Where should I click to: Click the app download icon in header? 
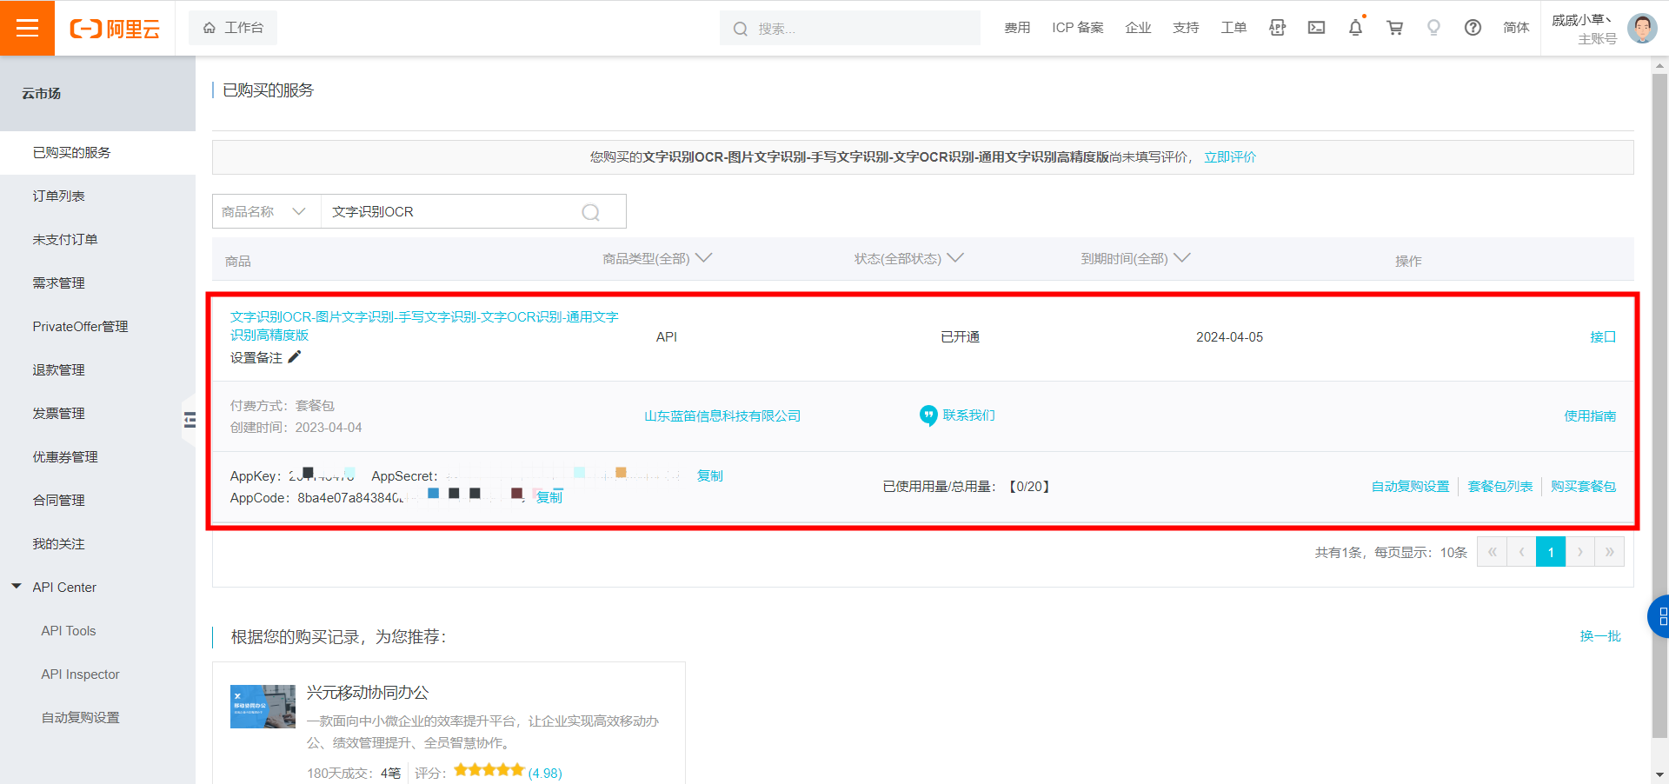(1277, 28)
